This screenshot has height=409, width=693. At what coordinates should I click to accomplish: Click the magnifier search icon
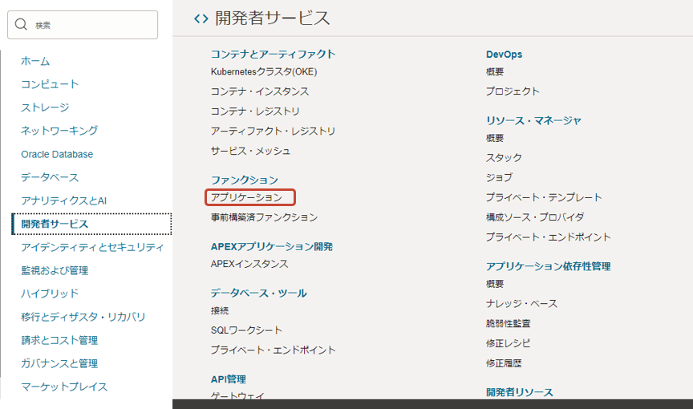[x=21, y=24]
